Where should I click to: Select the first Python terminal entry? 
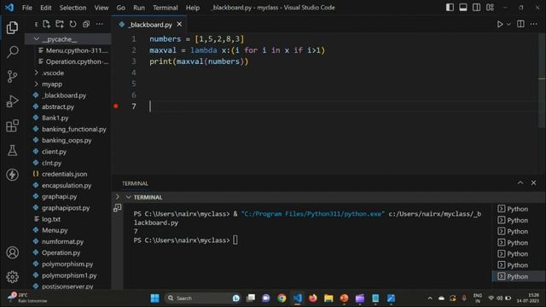[519, 209]
